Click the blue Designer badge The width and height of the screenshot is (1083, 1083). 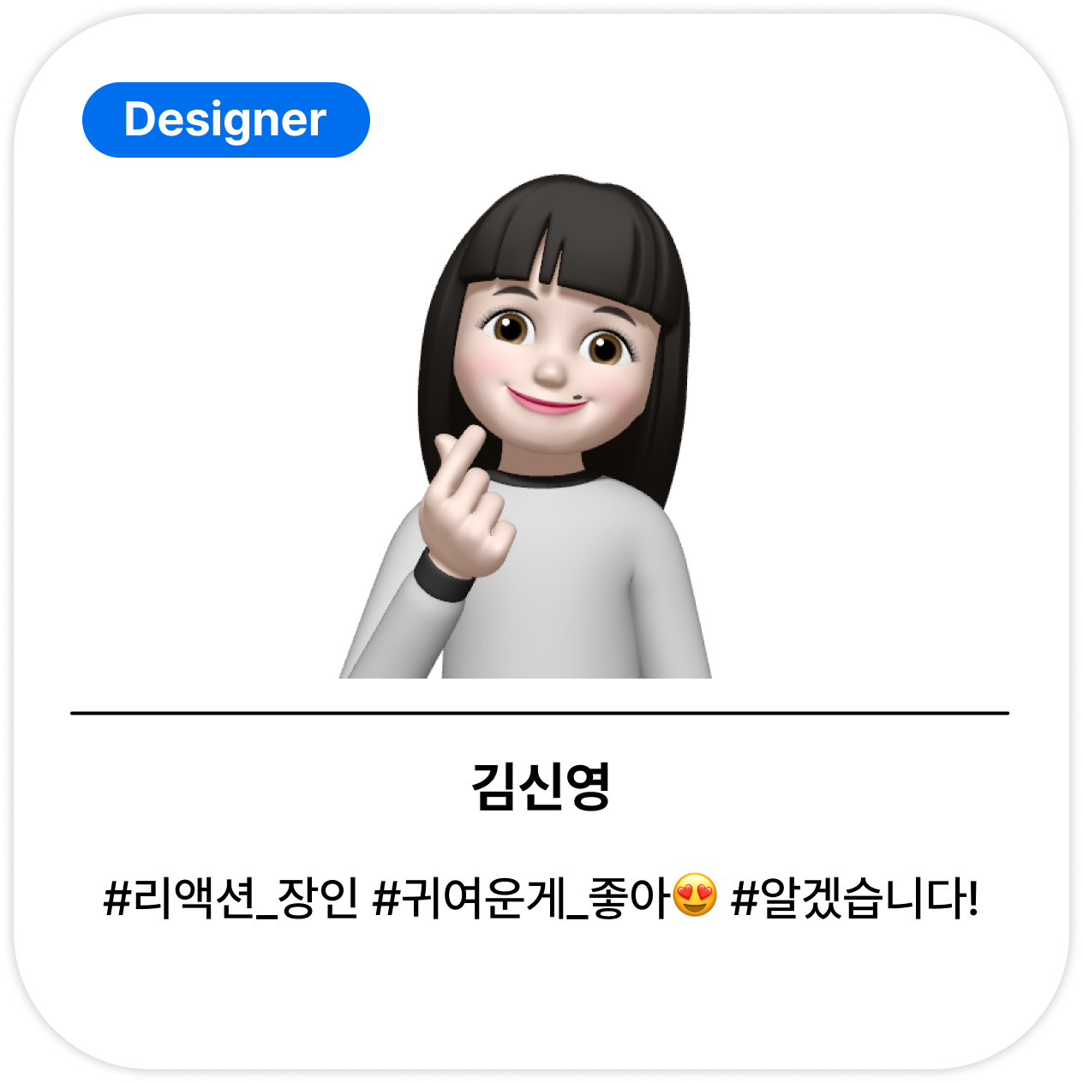click(x=225, y=120)
